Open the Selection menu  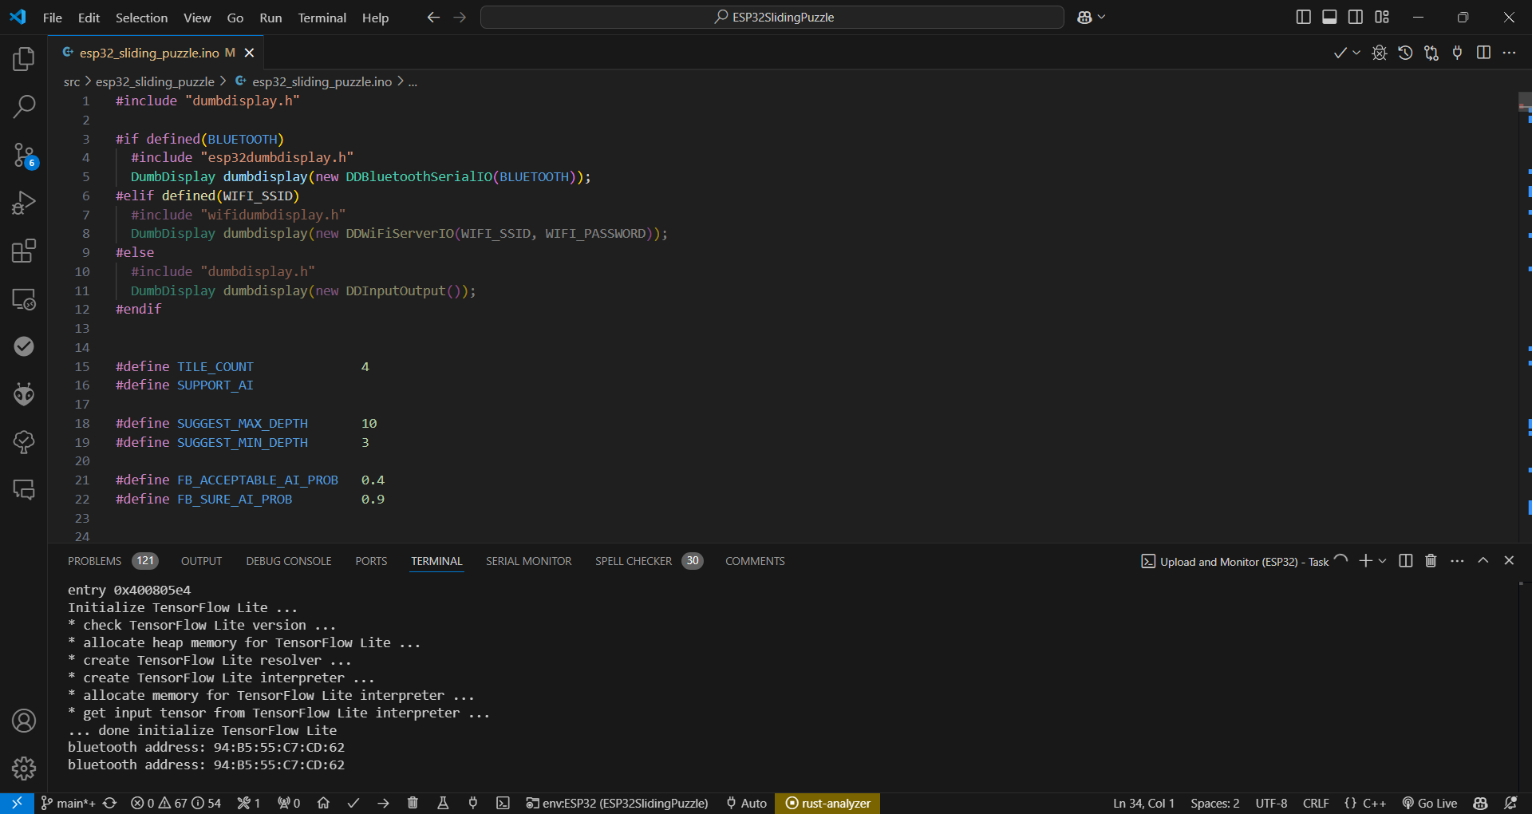(141, 18)
